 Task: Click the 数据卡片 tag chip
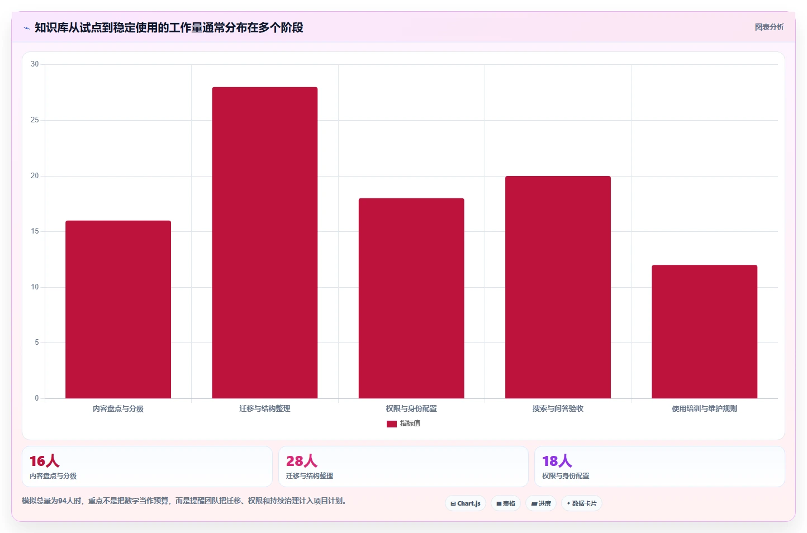[582, 503]
